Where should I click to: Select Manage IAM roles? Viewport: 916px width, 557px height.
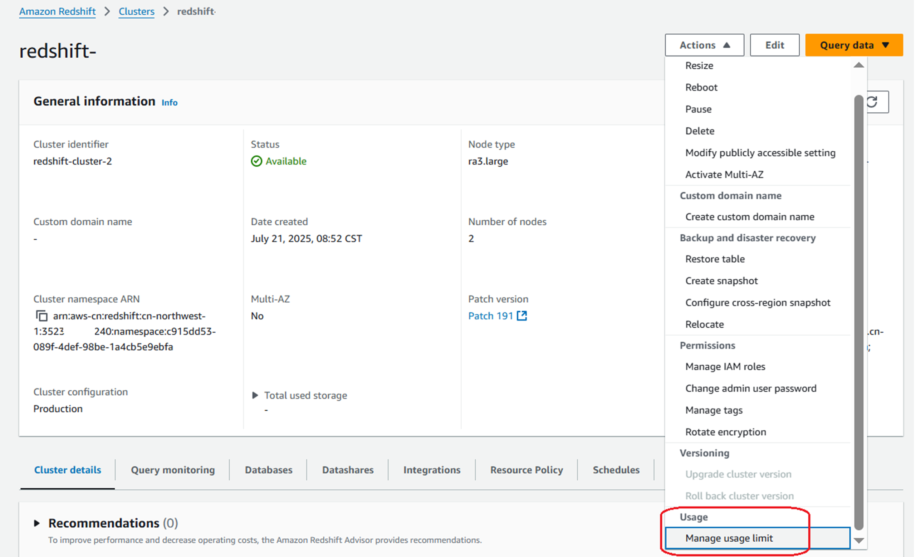pyautogui.click(x=725, y=367)
